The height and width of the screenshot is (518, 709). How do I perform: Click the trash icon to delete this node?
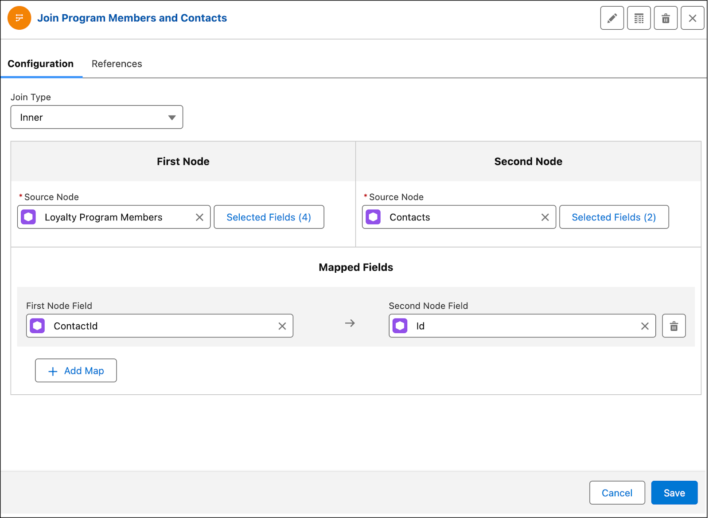[666, 18]
